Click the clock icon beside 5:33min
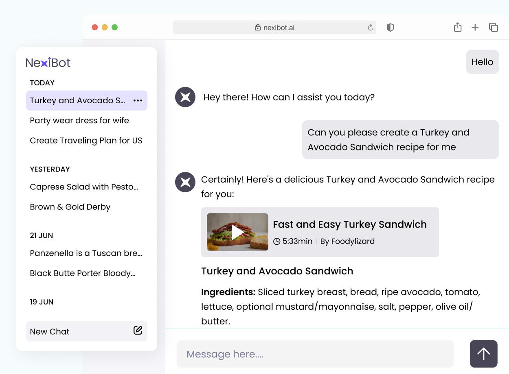 (x=276, y=241)
